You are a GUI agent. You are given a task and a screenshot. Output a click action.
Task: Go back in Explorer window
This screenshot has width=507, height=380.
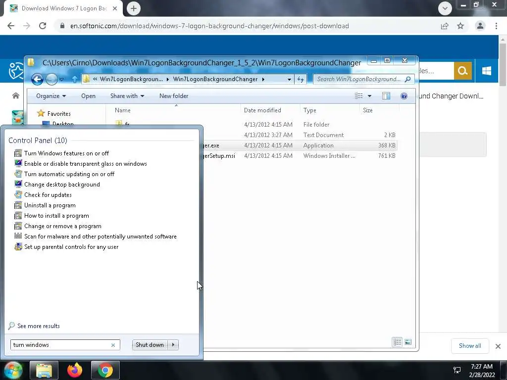[x=37, y=79]
